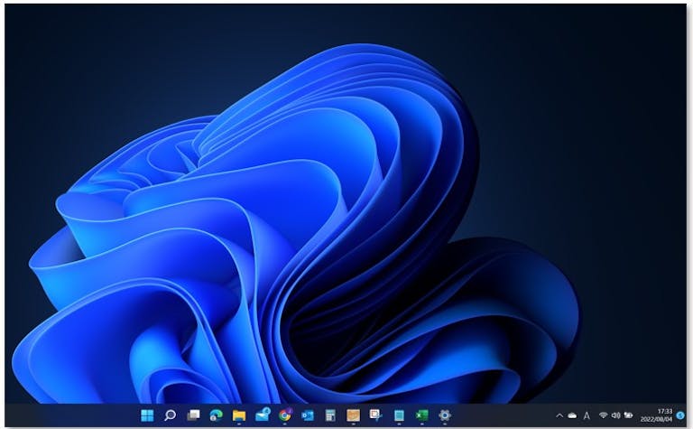Screen dimensions: 693x429
Task: Open Outlook from taskbar
Action: [308, 415]
